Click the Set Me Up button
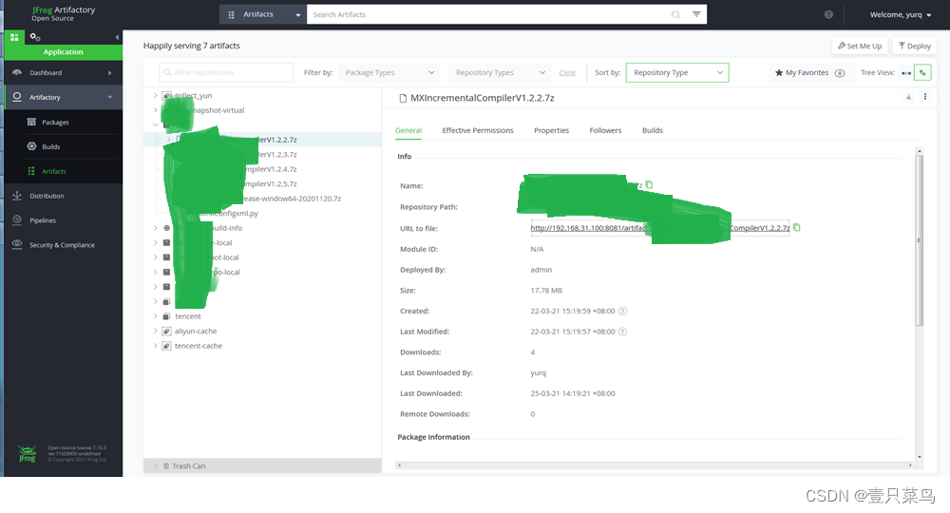950x513 pixels. point(860,46)
